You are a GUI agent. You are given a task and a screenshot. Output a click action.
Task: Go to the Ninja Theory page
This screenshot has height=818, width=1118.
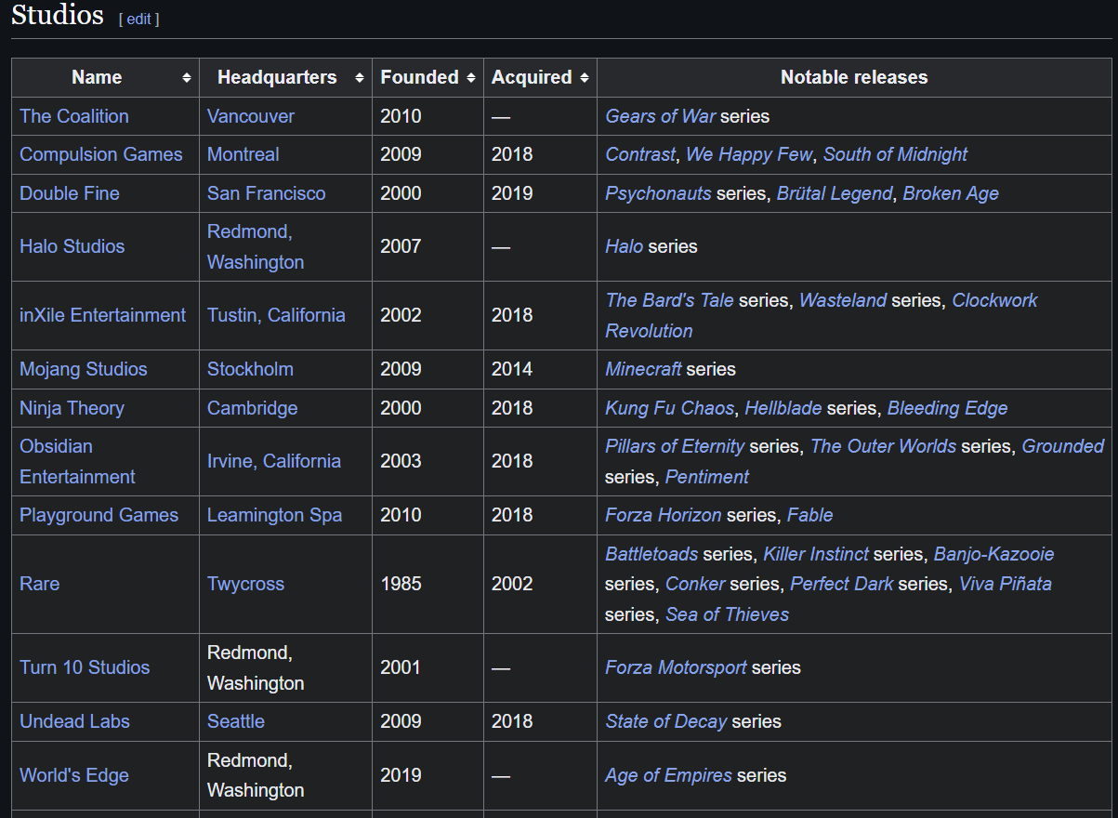[72, 408]
